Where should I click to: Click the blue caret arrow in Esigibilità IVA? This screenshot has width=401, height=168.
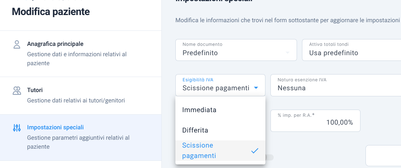click(256, 88)
